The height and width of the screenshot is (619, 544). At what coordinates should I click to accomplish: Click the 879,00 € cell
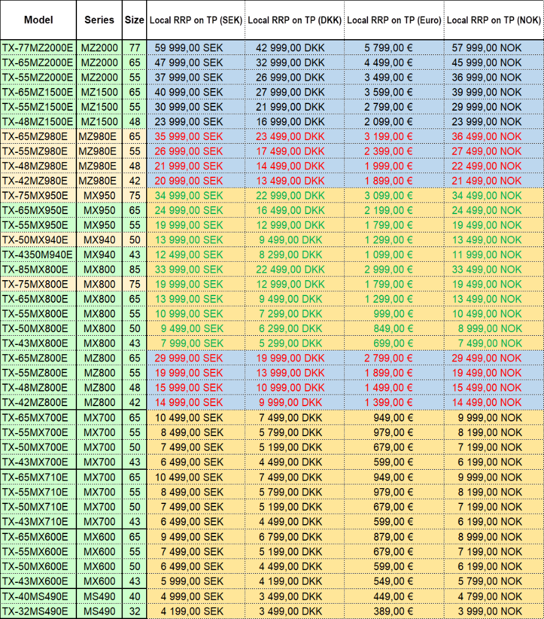point(394,537)
